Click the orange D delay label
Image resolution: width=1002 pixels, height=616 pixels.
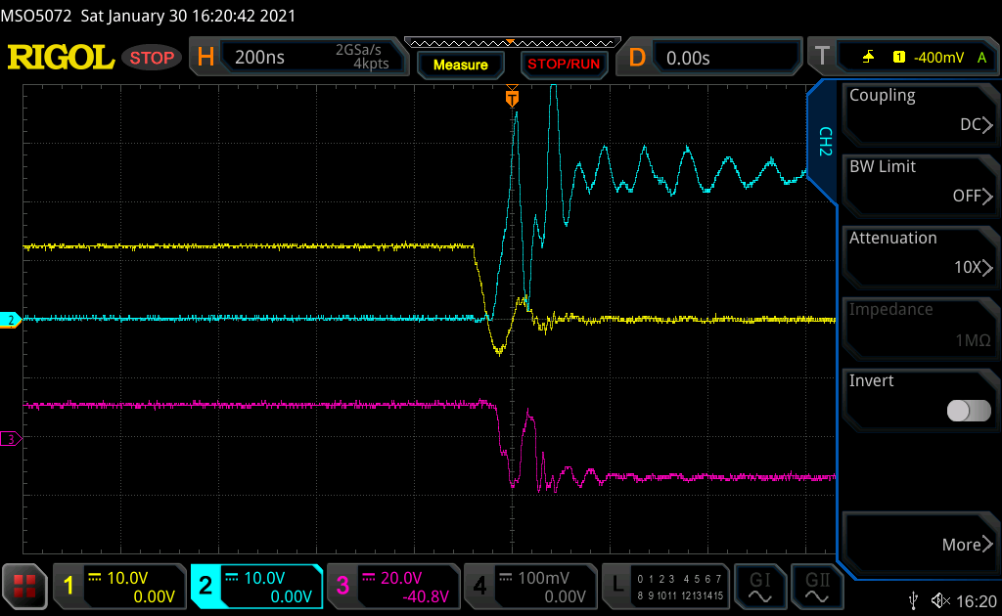637,58
